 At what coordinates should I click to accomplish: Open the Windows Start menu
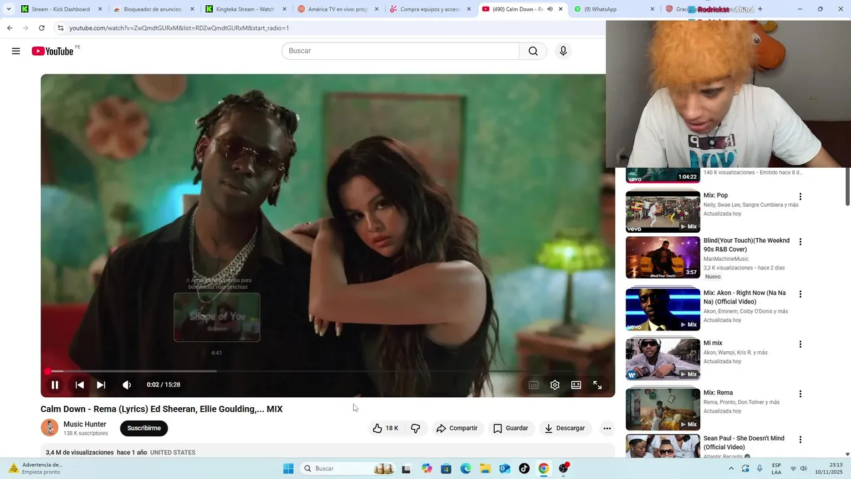289,468
